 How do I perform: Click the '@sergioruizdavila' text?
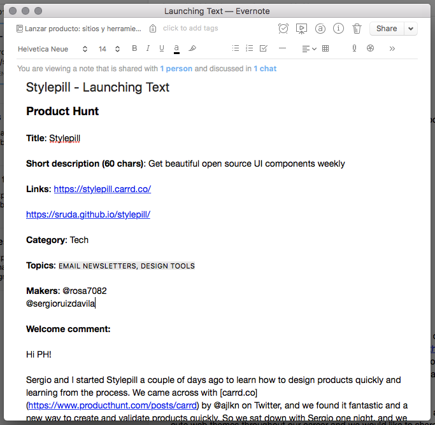pos(61,303)
